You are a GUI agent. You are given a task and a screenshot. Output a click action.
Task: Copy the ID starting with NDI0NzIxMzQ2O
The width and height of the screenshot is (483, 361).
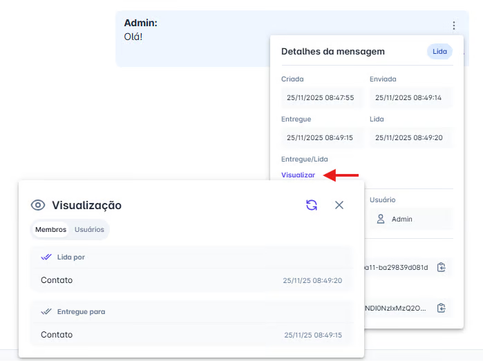pos(442,308)
